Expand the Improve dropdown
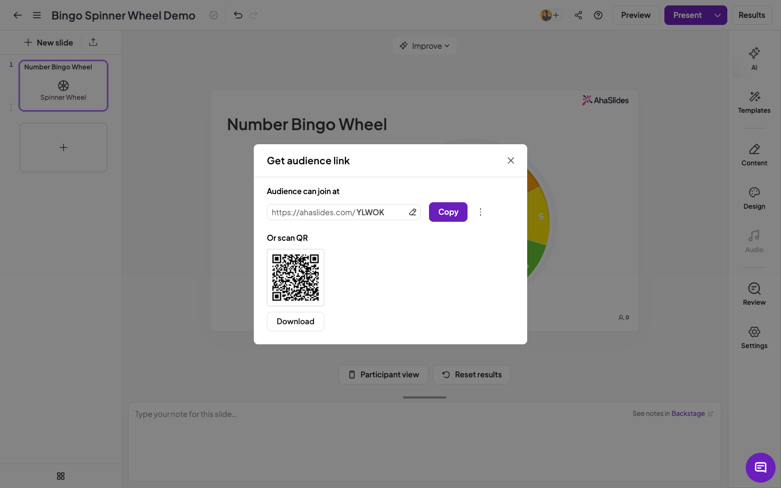 click(x=425, y=46)
